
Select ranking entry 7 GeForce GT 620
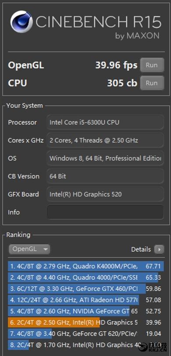pyautogui.click(x=86, y=334)
